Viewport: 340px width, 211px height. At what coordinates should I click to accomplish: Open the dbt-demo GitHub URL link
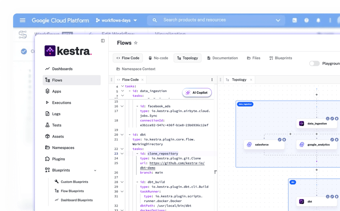click(176, 163)
